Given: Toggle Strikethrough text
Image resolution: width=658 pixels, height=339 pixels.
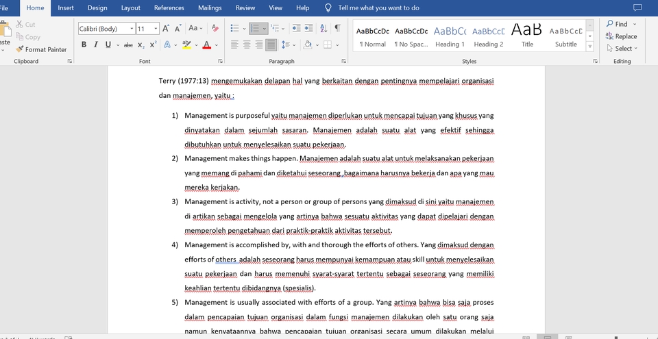Looking at the screenshot, I should pyautogui.click(x=128, y=45).
